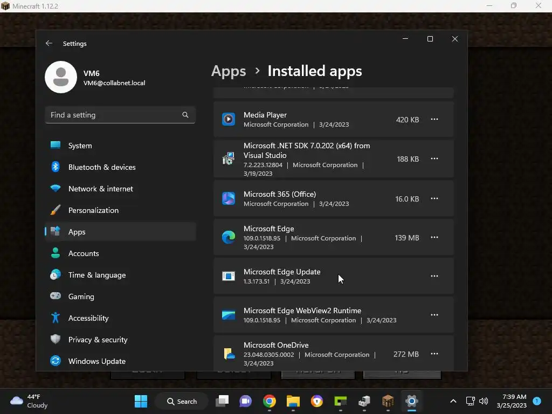The image size is (552, 414).
Task: Go to Network & internet settings
Action: click(x=120, y=189)
